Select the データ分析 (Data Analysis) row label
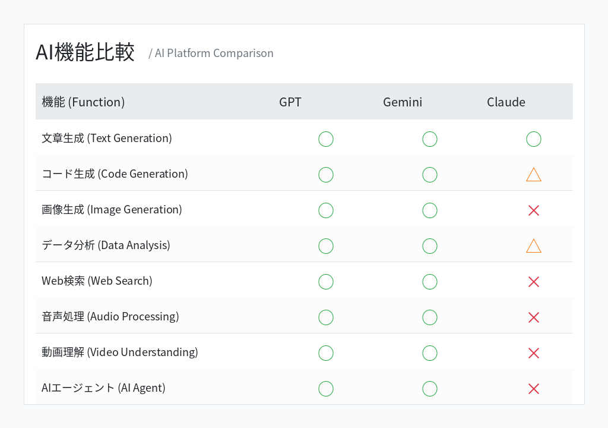This screenshot has height=428, width=608. 106,246
